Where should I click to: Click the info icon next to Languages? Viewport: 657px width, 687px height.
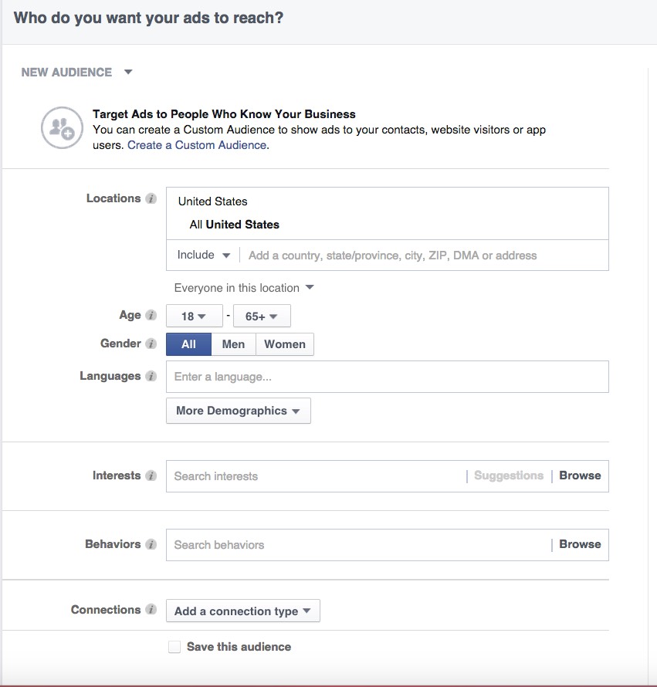click(x=151, y=377)
